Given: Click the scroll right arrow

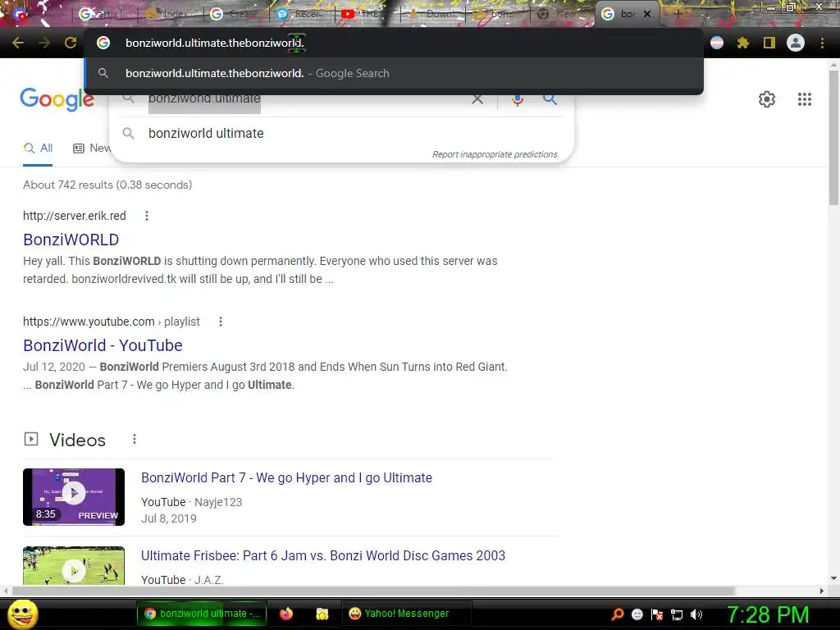Looking at the screenshot, I should (822, 591).
